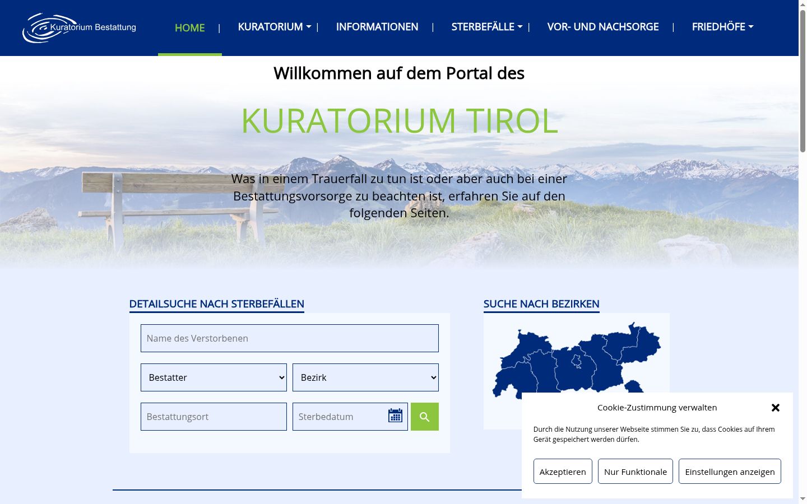Focus the Bestattungsort input field
The width and height of the screenshot is (807, 504).
(x=214, y=417)
